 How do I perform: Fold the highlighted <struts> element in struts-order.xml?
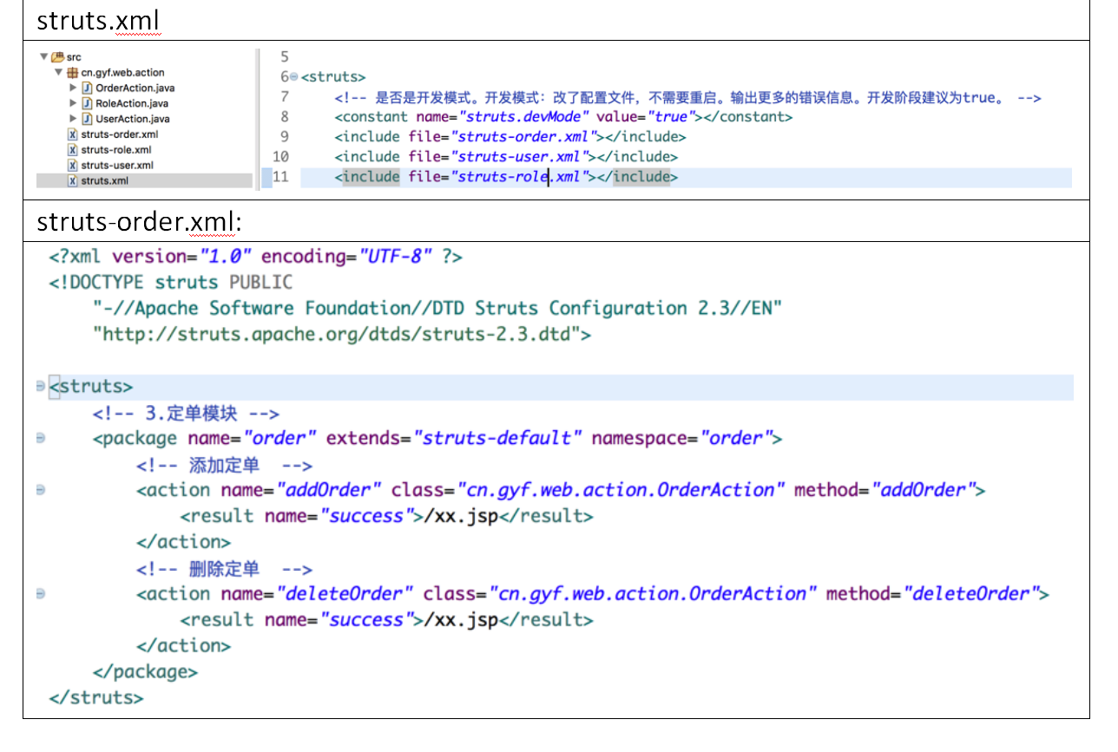[41, 387]
